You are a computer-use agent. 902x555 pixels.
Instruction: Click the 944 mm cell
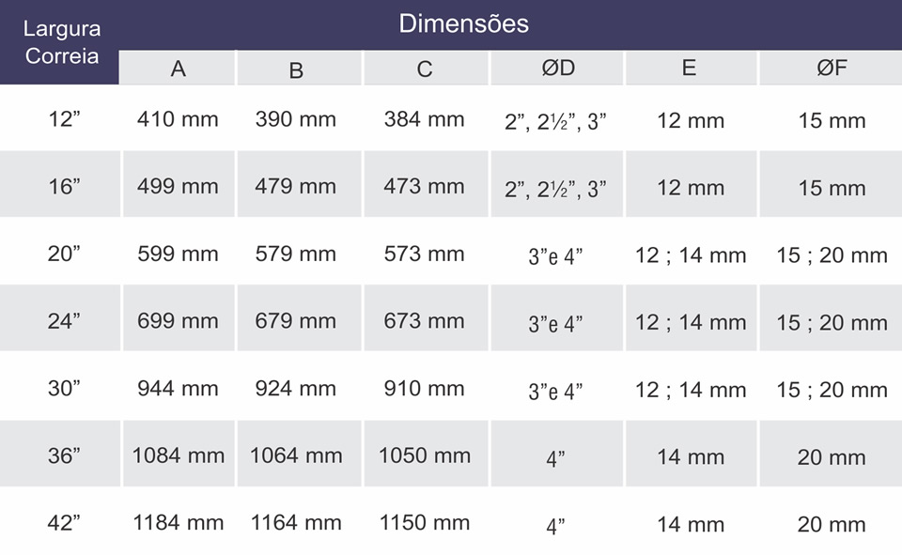pyautogui.click(x=178, y=388)
